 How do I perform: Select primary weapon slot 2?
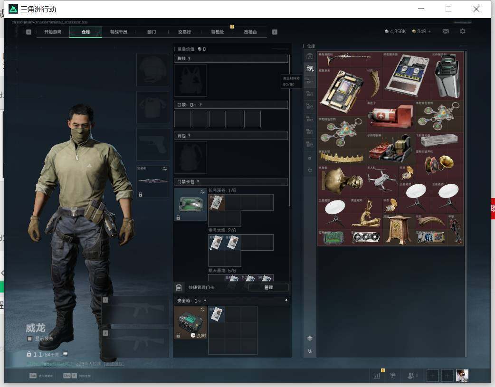[x=135, y=343]
